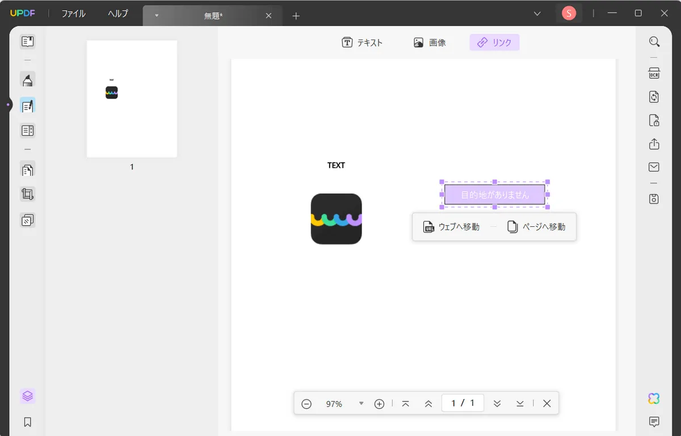This screenshot has width=681, height=436.
Task: Open the comments panel icon
Action: (x=654, y=422)
